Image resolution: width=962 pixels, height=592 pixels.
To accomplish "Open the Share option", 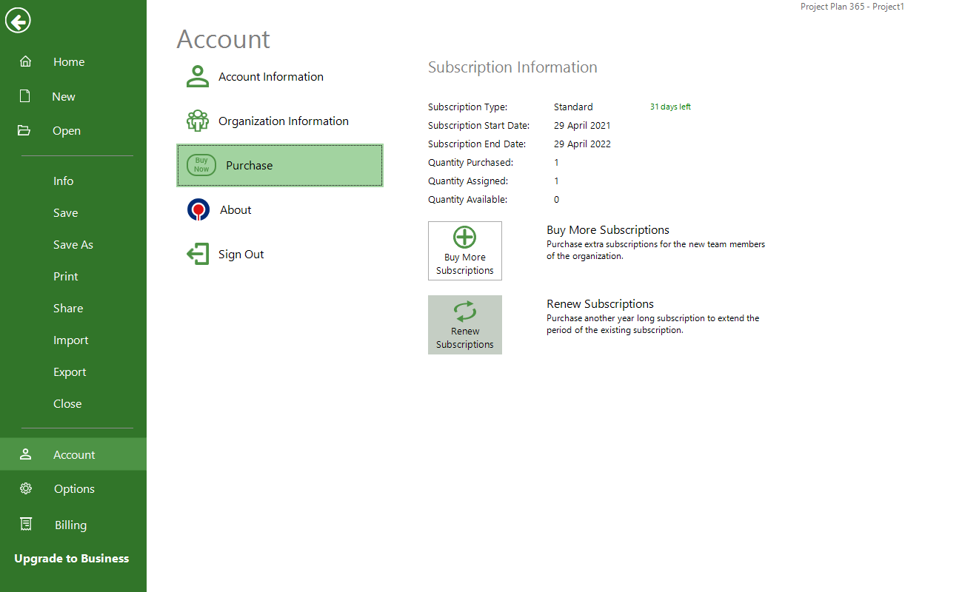I will click(67, 308).
